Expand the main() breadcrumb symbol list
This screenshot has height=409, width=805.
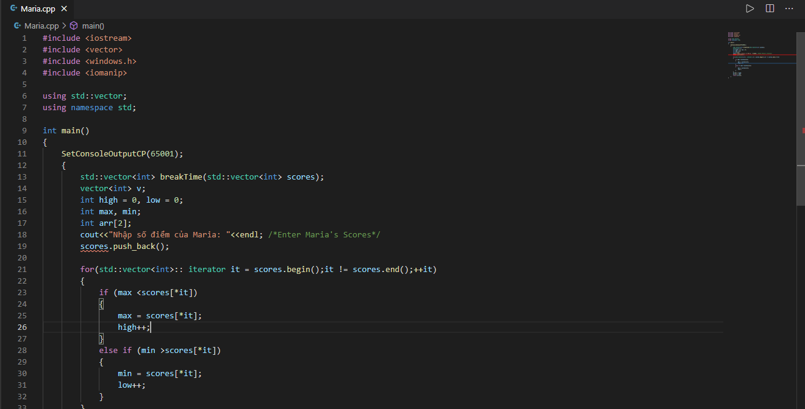(x=93, y=26)
